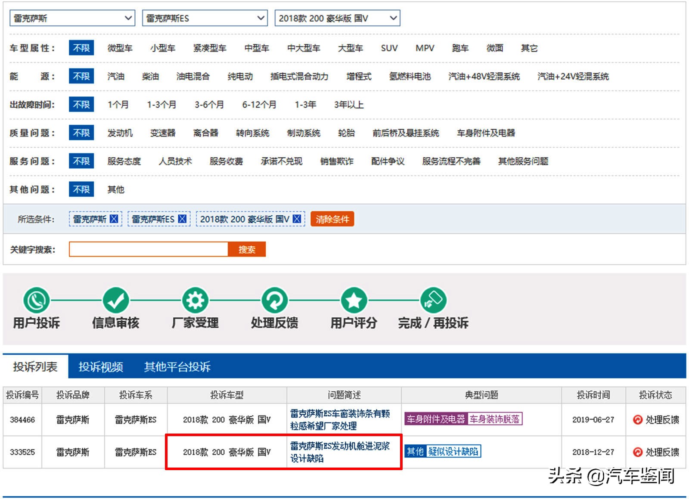
Task: Click the 用户评分 star icon
Action: pyautogui.click(x=354, y=300)
